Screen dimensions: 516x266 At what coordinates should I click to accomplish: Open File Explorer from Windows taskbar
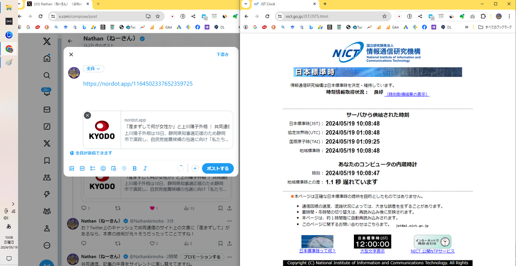coord(9,7)
